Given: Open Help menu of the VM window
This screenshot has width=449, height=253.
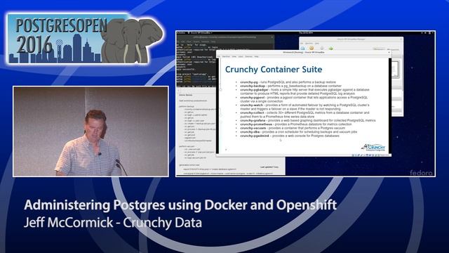Looking at the screenshot, I should pyautogui.click(x=256, y=56).
